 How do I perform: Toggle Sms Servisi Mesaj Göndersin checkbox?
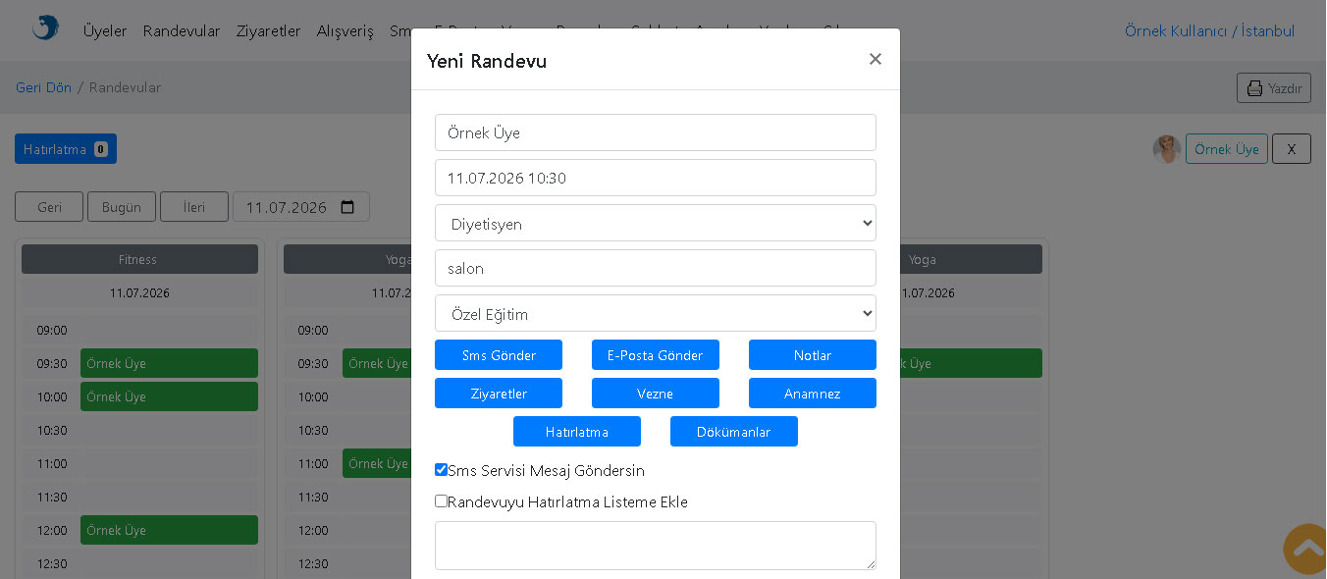[x=441, y=470]
